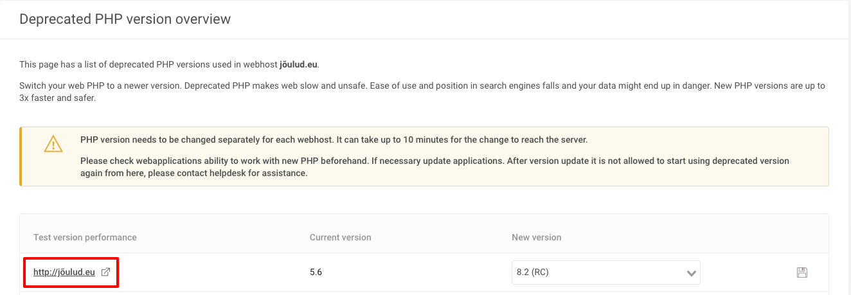Click the "PHP version needs to be changed" warning line
The image size is (851, 295).
point(334,139)
